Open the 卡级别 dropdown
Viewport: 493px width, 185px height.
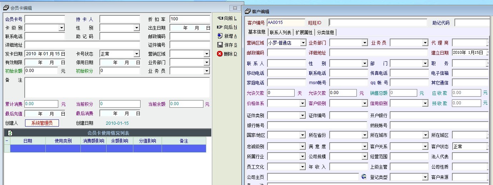(61, 28)
